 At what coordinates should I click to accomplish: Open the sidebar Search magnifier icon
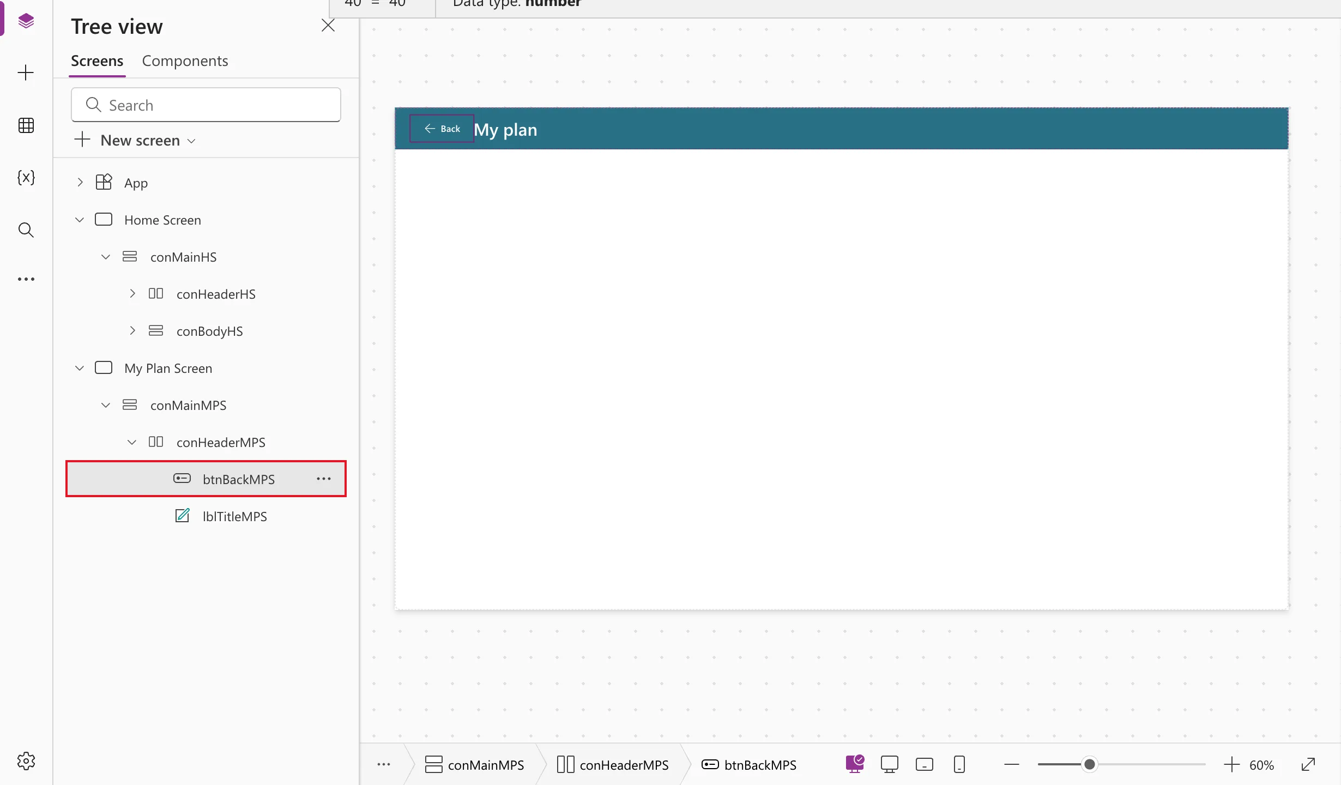[x=26, y=230]
